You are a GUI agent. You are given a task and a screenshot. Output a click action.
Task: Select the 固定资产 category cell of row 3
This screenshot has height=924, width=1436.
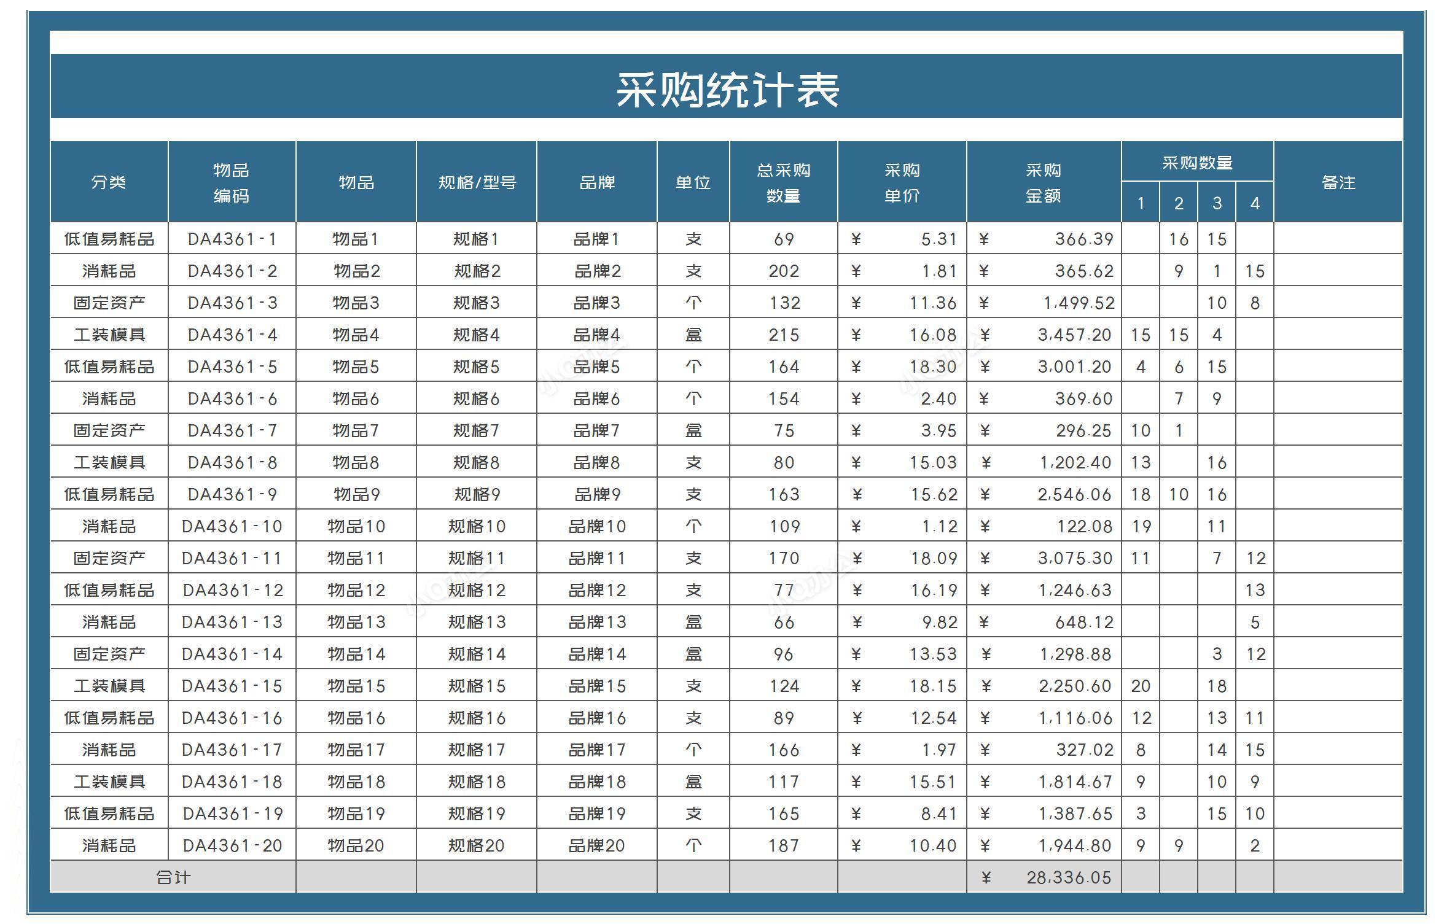[109, 303]
